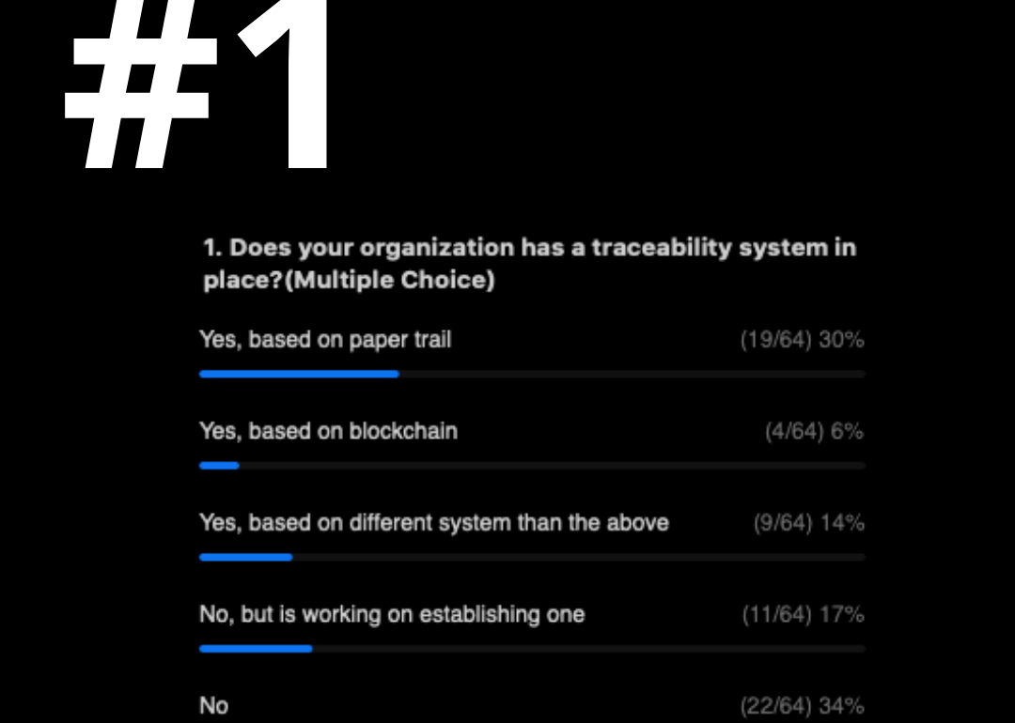The height and width of the screenshot is (723, 1015).
Task: Open the (9/64) 14% result count
Action: click(x=808, y=522)
